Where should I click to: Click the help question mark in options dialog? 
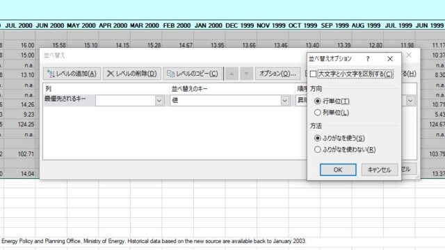(x=368, y=58)
